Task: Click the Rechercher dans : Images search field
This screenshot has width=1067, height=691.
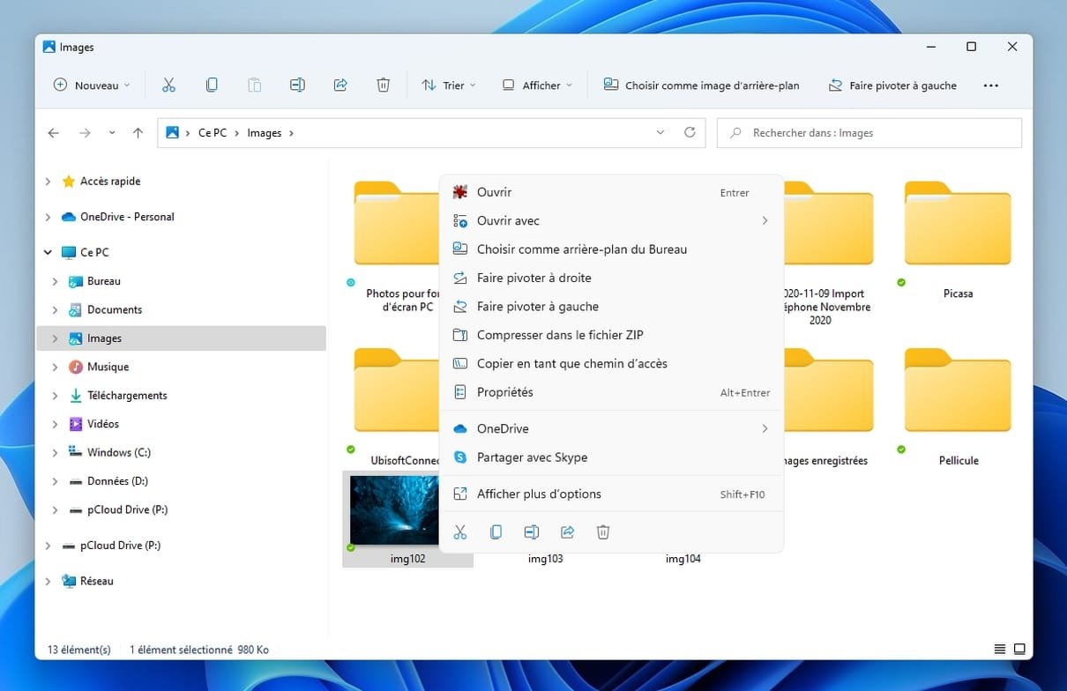Action: (x=869, y=133)
